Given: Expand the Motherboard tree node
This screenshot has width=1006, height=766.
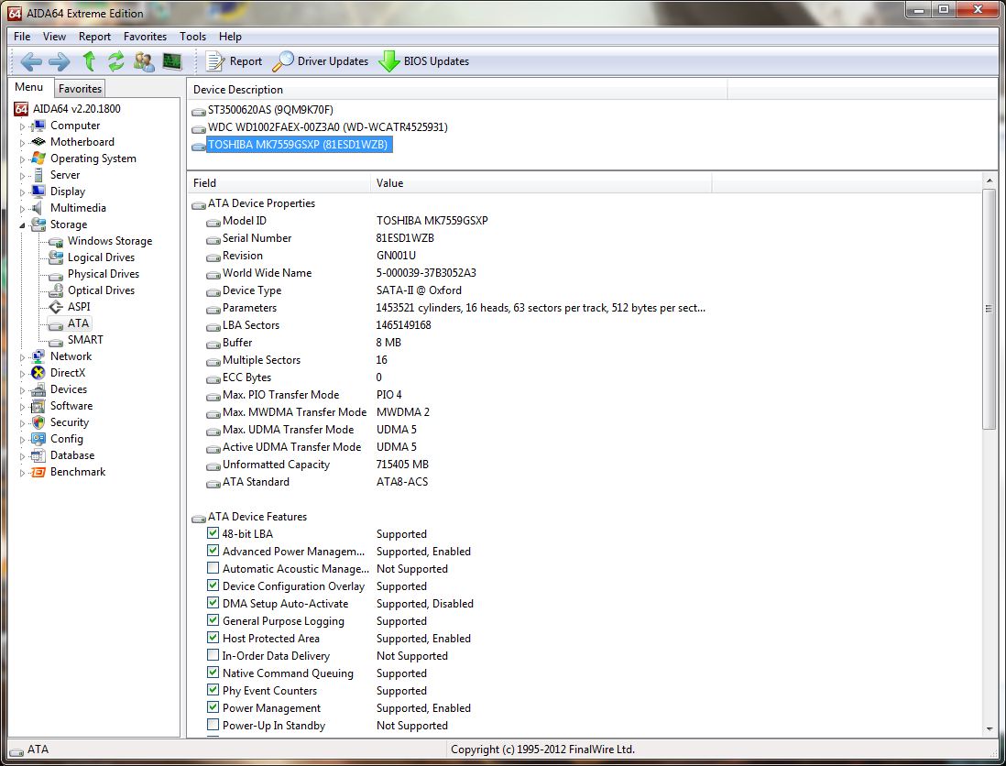Looking at the screenshot, I should (22, 142).
